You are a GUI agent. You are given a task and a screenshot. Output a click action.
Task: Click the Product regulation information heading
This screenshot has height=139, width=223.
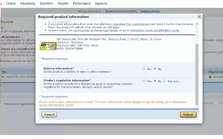[x=67, y=80]
